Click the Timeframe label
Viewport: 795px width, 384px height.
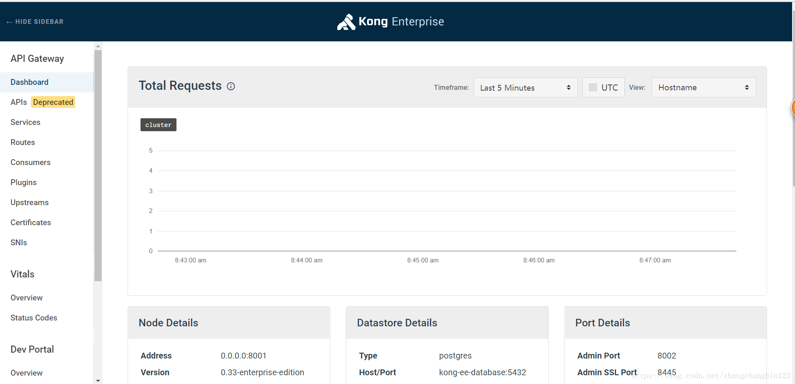(452, 88)
